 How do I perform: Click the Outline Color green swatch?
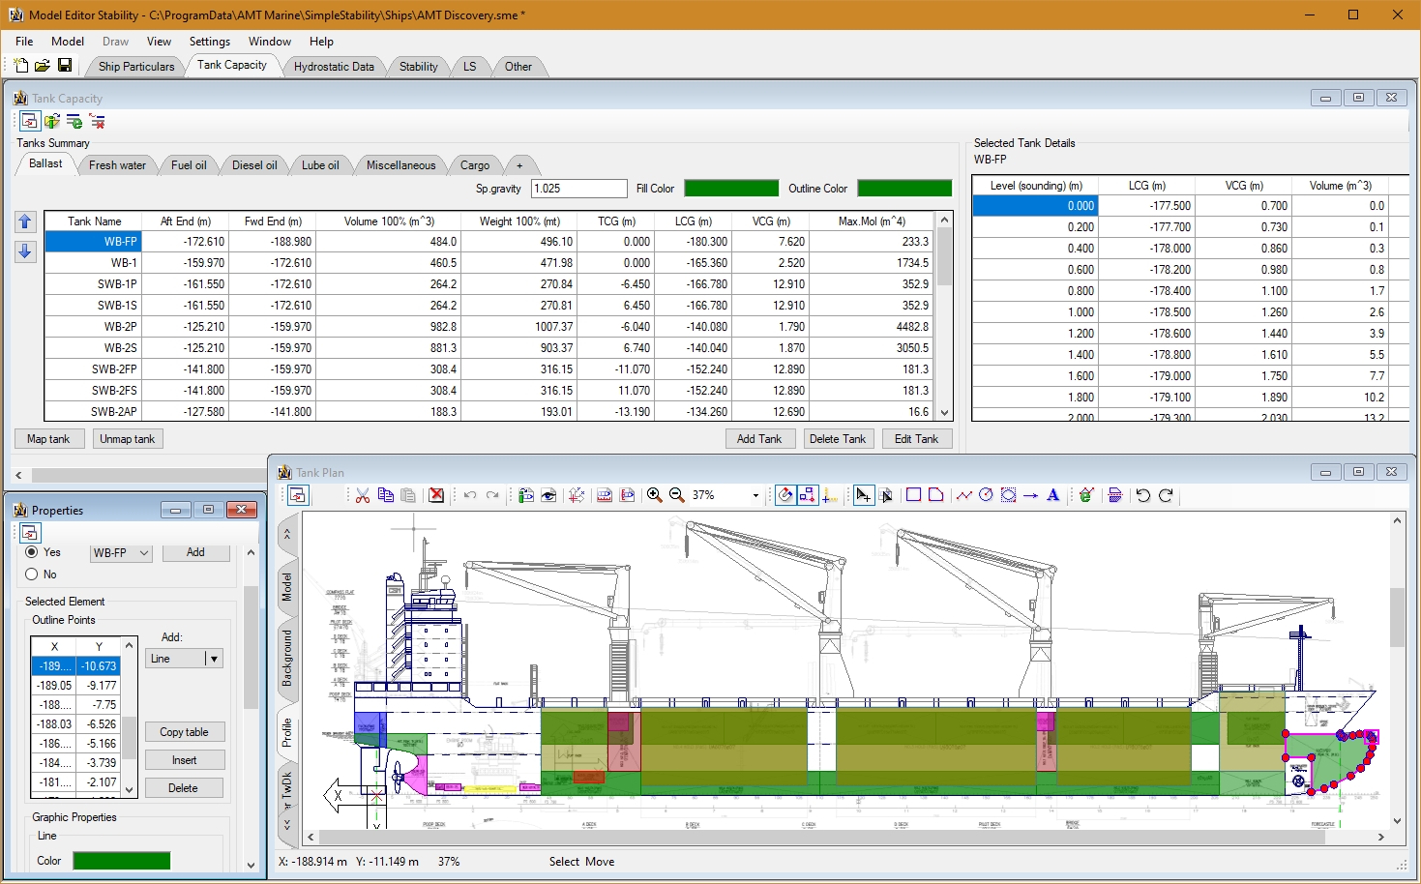(904, 189)
